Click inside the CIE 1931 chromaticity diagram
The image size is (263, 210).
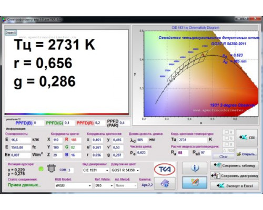click(x=201, y=73)
